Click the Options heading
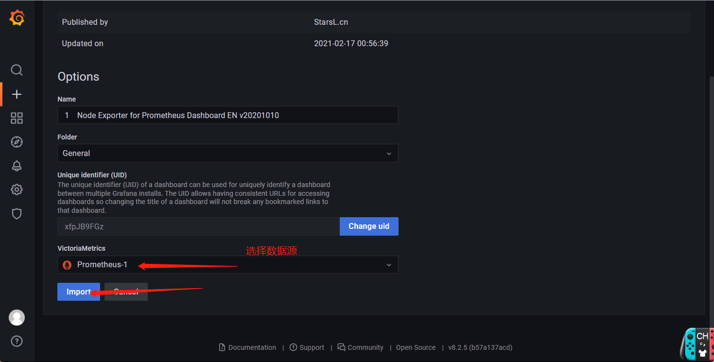 click(x=78, y=77)
